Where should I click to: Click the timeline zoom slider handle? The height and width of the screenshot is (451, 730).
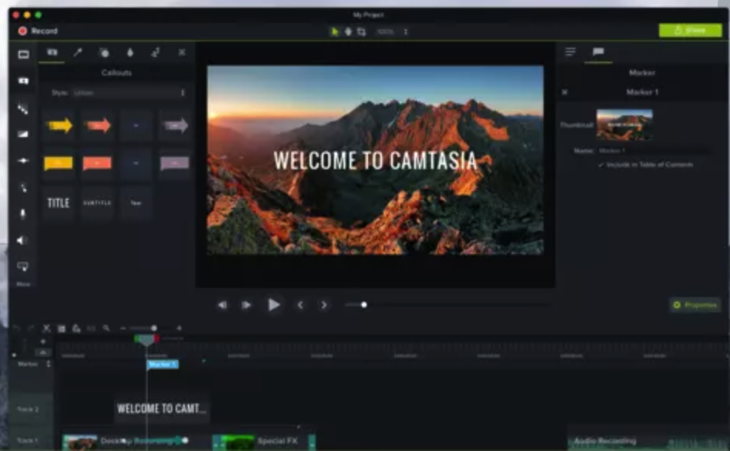click(154, 328)
